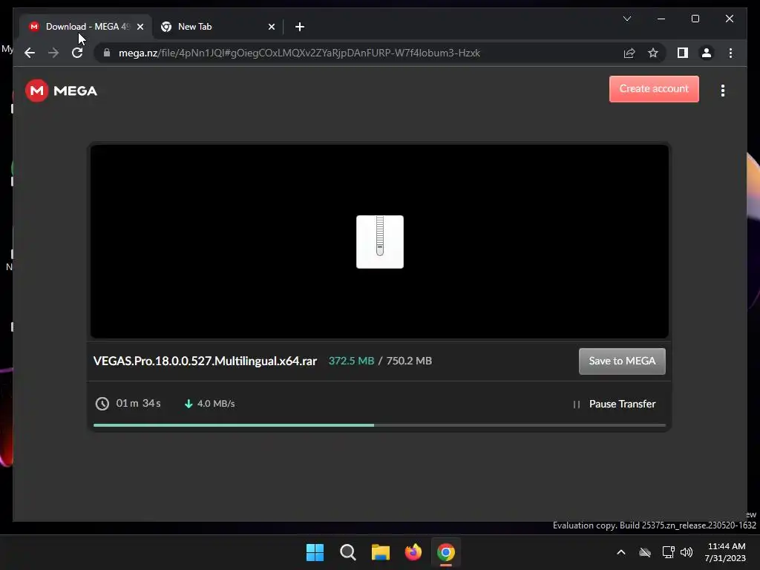
Task: Click the 4.0 MB/s speed text
Action: tap(216, 403)
